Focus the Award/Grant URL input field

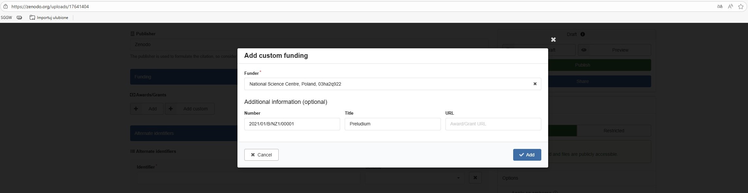point(493,124)
